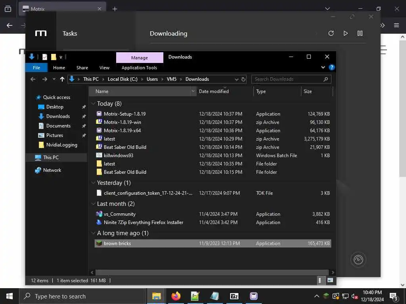Image resolution: width=406 pixels, height=304 pixels.
Task: Open Motrix app from the taskbar
Action: pos(253,296)
